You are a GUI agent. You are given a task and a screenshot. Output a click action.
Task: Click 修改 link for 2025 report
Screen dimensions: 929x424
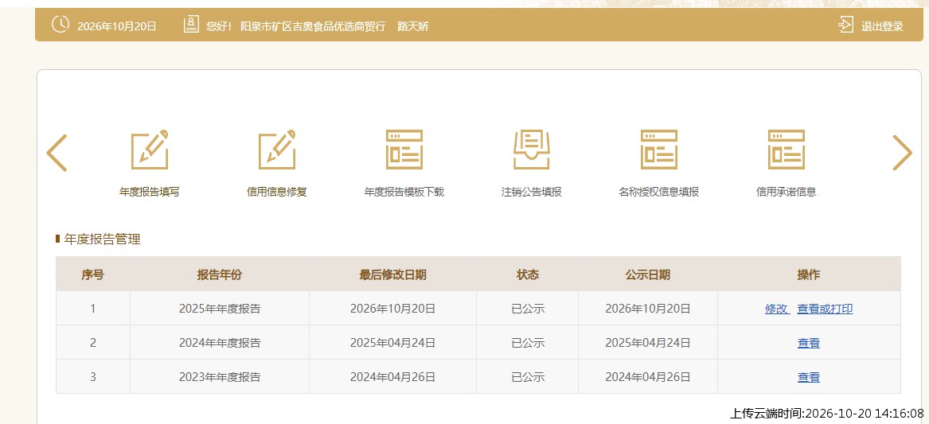777,309
